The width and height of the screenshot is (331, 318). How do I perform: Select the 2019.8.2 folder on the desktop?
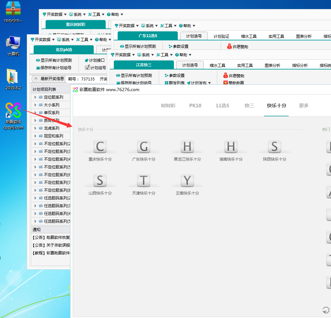pyautogui.click(x=13, y=79)
